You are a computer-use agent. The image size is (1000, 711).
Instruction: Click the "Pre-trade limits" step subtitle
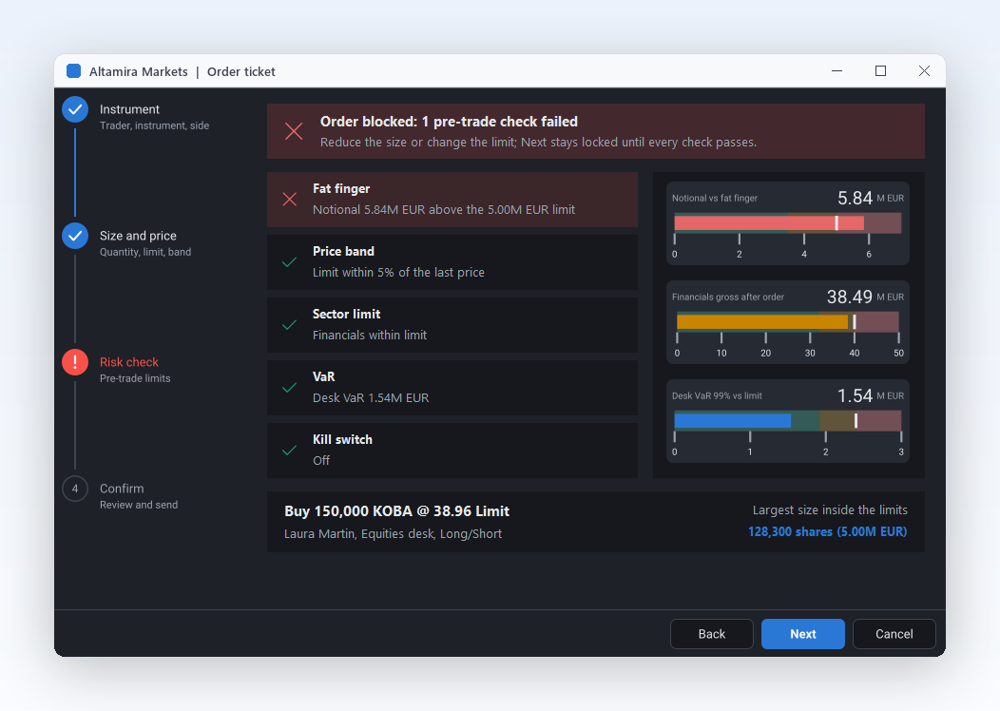click(x=135, y=378)
